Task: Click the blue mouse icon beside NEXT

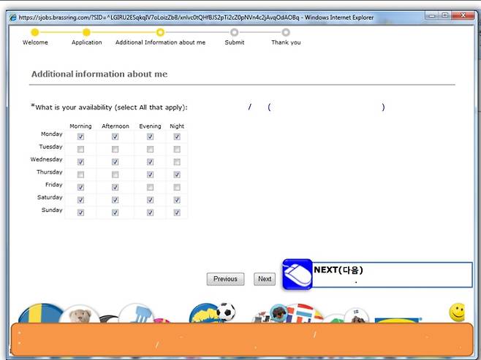Action: [x=297, y=275]
